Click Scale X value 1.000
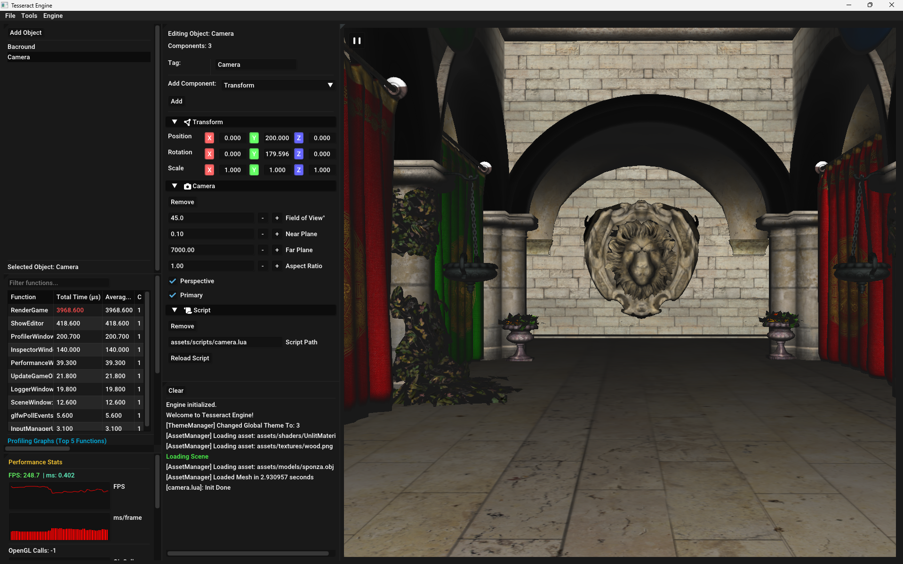This screenshot has width=903, height=564. tap(232, 170)
